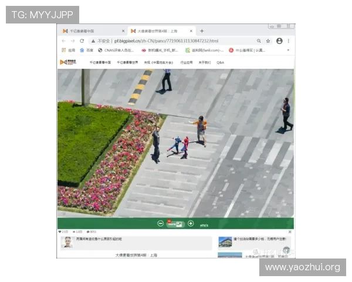Switch to the 大像素看世界第4期：上海 tab

[162, 31]
